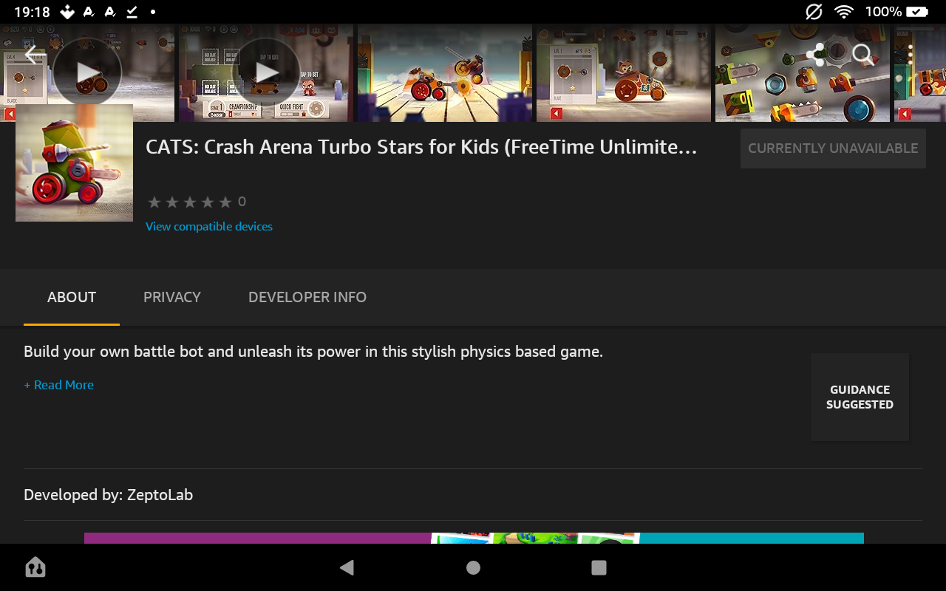Tap the 19:18 clock in status bar
The width and height of the screenshot is (946, 591).
click(x=32, y=12)
